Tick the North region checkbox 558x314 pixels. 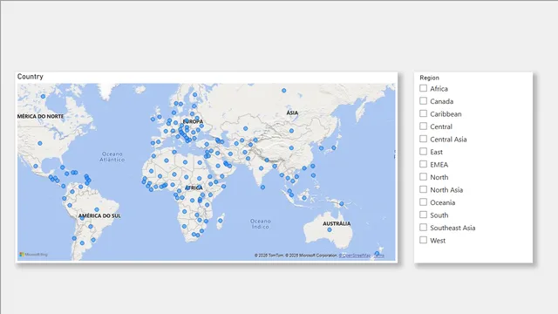point(423,177)
